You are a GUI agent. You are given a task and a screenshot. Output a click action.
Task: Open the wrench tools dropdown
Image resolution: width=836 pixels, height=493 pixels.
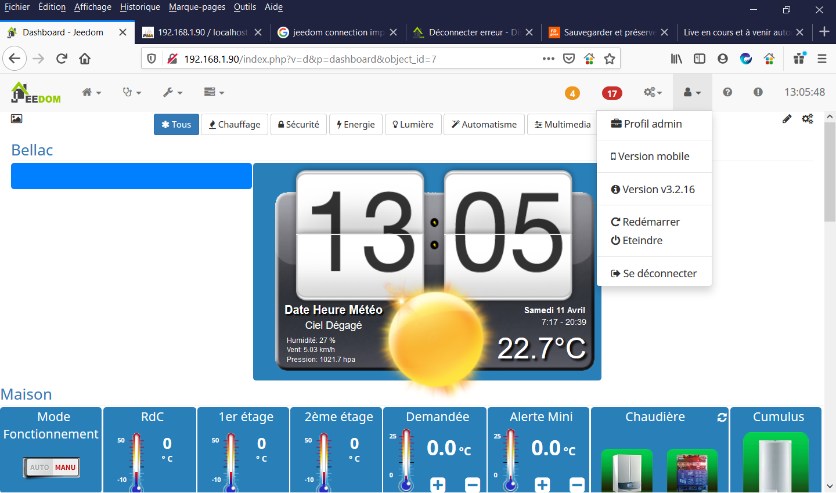pos(172,92)
